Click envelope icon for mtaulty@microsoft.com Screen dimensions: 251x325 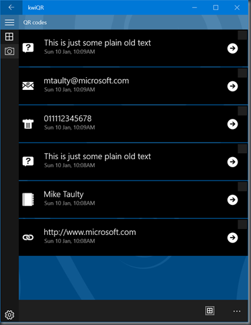28,86
